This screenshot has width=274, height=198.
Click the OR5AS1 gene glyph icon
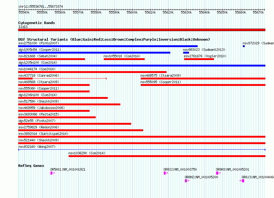pos(53,173)
